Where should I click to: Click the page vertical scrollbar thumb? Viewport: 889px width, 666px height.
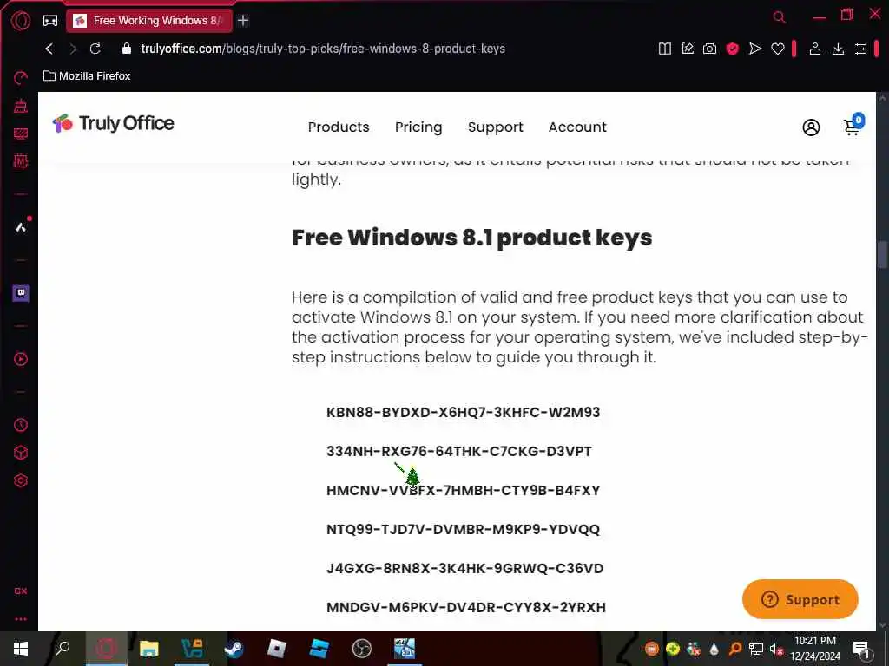click(882, 254)
